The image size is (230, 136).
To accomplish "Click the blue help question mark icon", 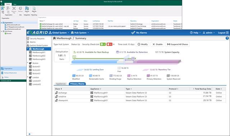I will [x=227, y=38].
